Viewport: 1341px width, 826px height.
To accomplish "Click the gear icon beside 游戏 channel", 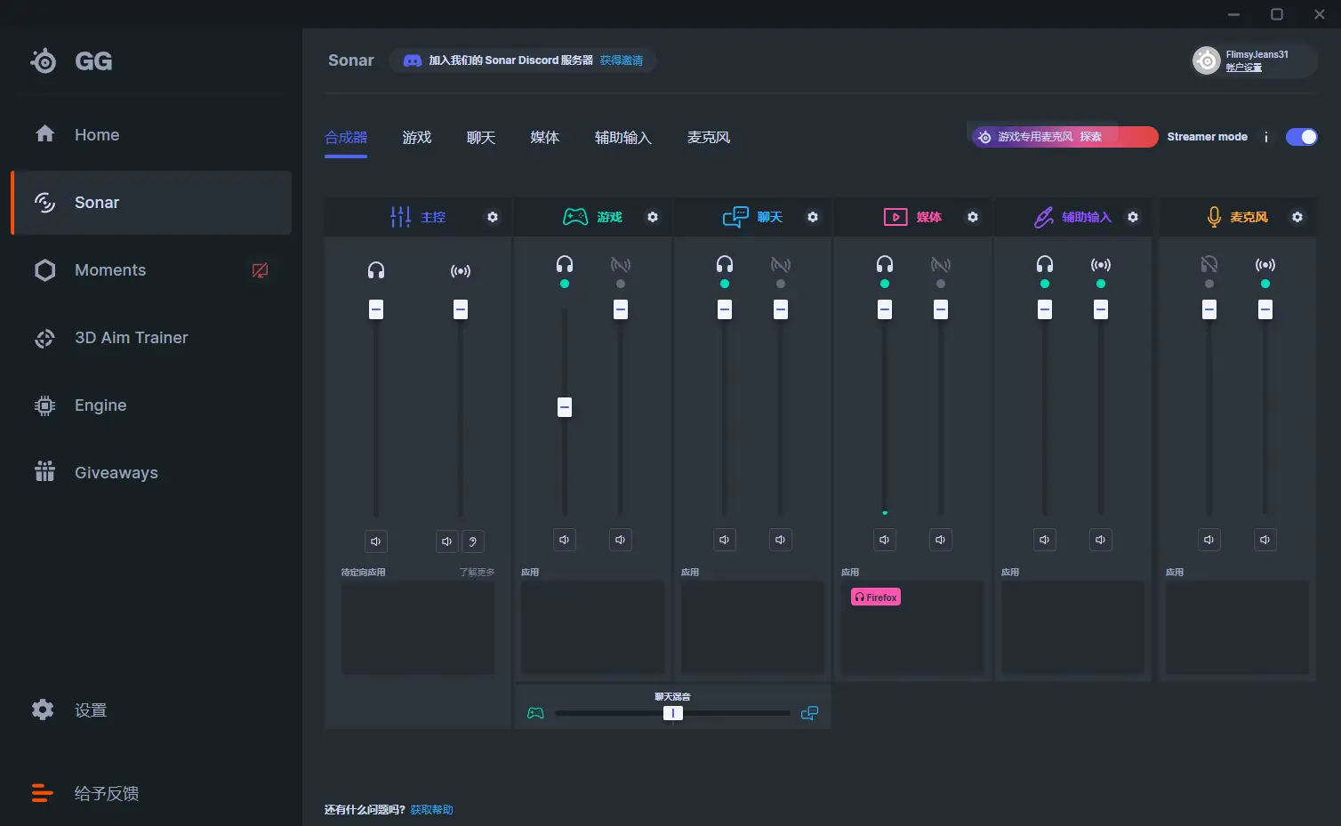I will point(653,217).
